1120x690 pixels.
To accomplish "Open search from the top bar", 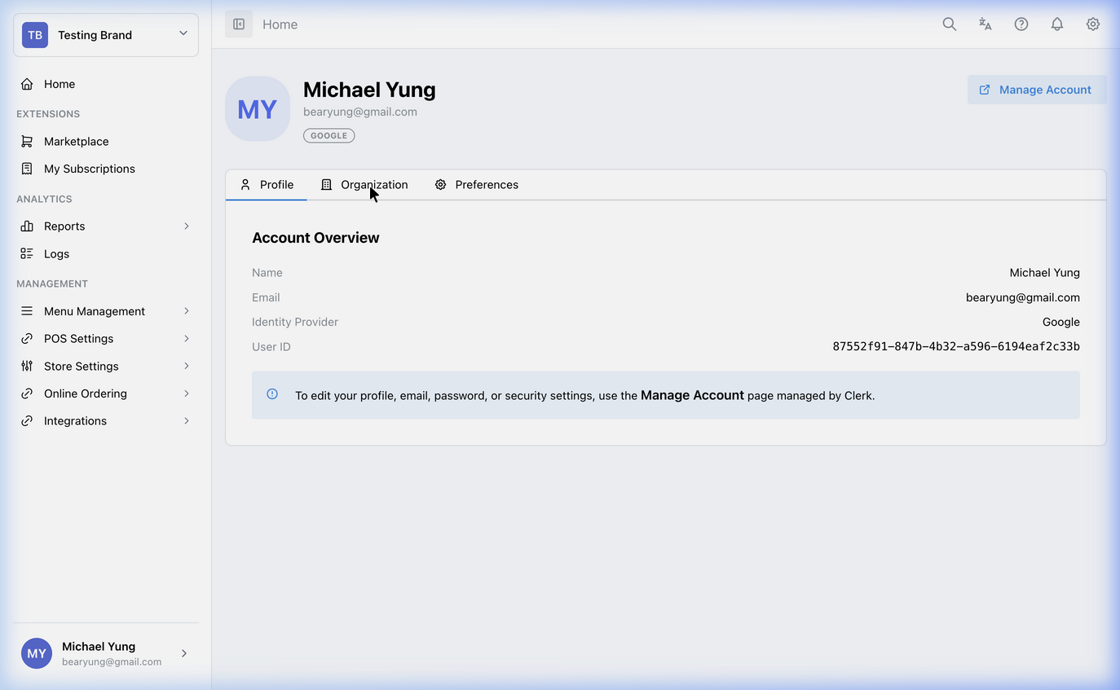I will click(949, 24).
